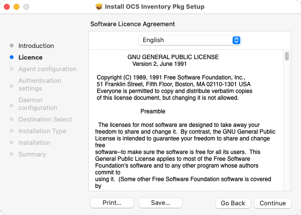Click the yellow minimize window button
This screenshot has width=301, height=215.
point(17,7)
